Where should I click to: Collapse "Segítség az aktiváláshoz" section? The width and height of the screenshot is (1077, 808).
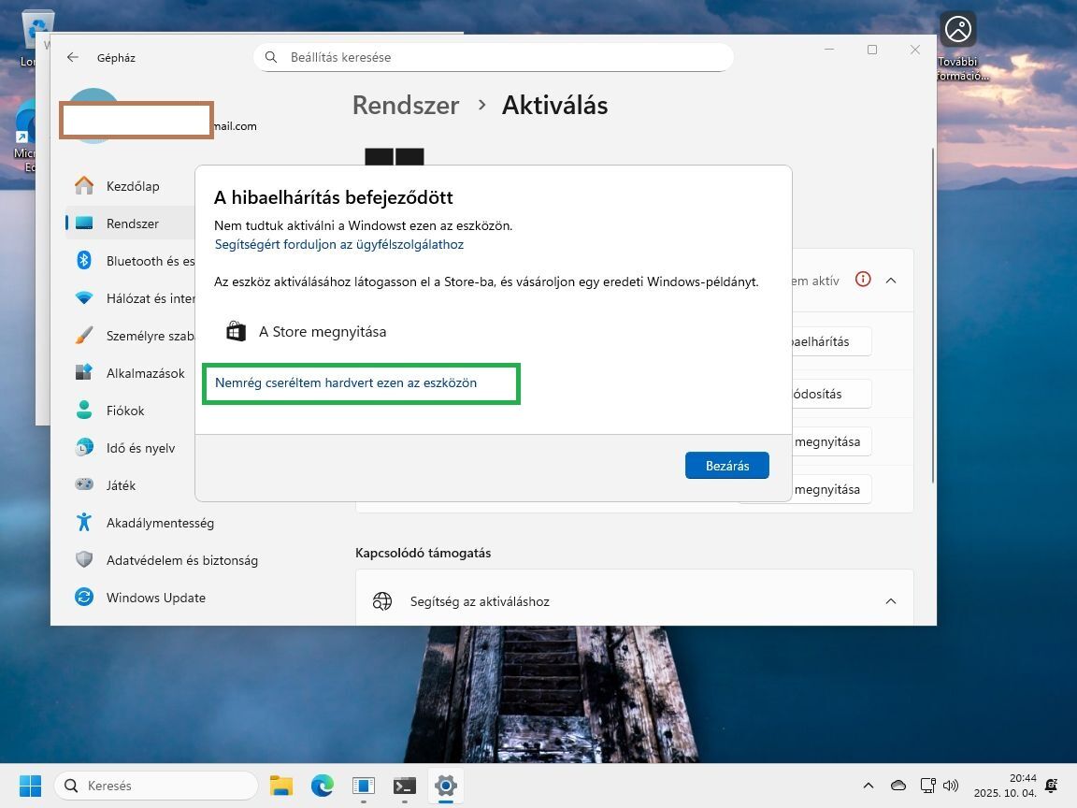point(891,601)
